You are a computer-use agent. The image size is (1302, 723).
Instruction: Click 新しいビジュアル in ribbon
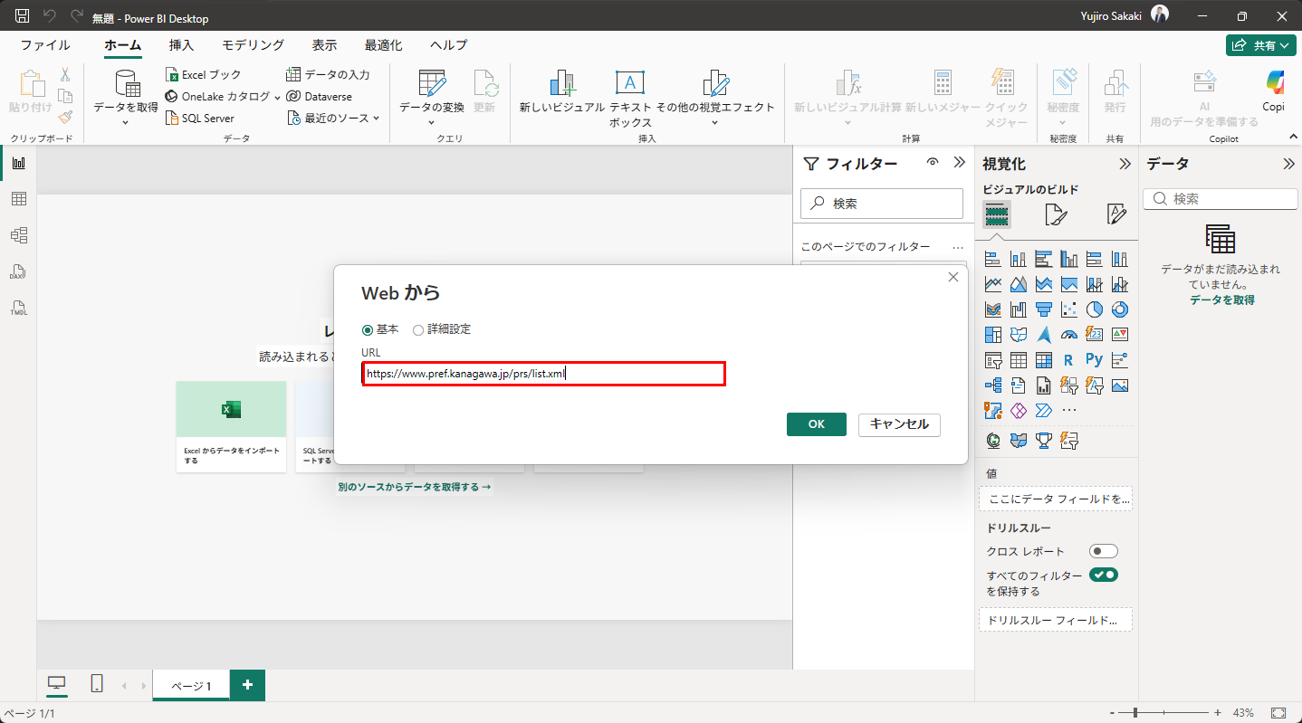[x=561, y=92]
